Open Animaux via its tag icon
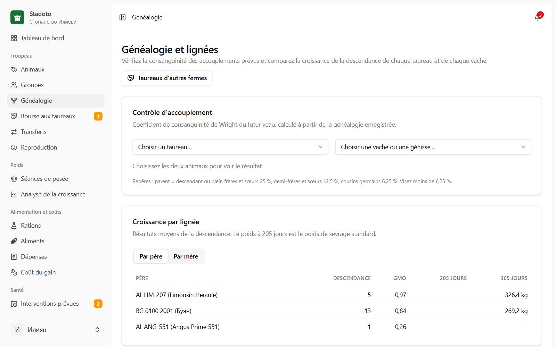The width and height of the screenshot is (556, 347). pos(14,69)
